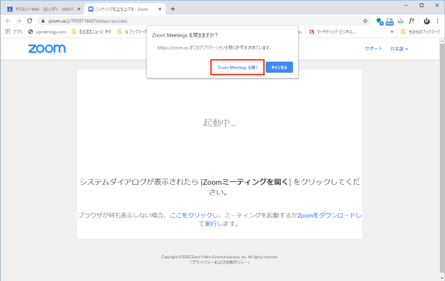Go back to previous page
Screen dimensions: 445x281
tap(8, 21)
